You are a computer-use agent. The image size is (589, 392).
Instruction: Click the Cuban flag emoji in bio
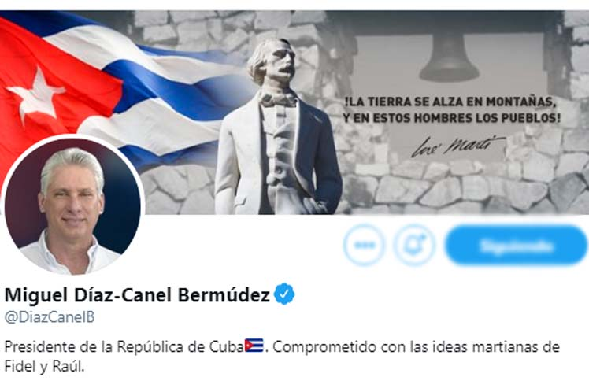click(x=254, y=346)
